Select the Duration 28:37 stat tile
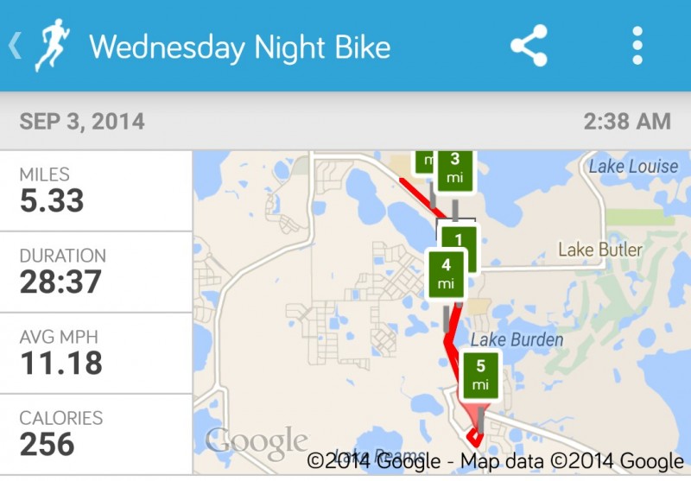 click(x=96, y=272)
